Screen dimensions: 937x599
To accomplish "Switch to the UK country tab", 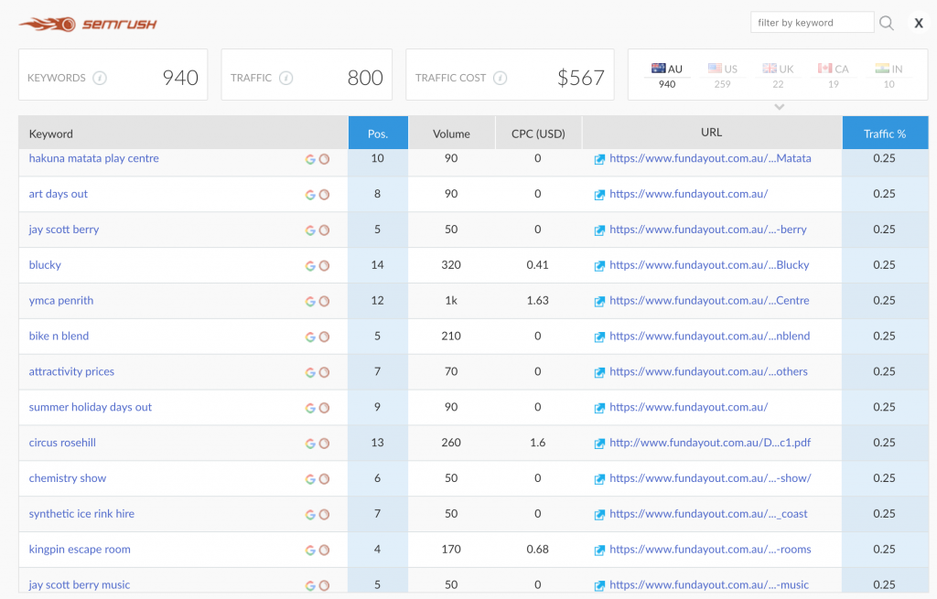I will click(x=778, y=75).
